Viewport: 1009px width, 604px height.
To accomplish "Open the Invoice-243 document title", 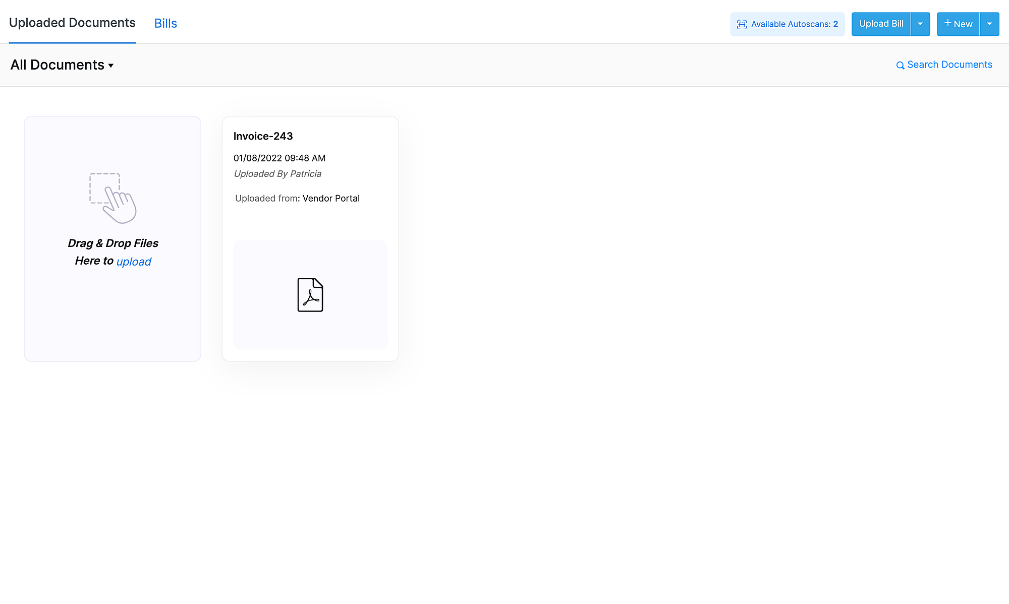I will tap(263, 136).
